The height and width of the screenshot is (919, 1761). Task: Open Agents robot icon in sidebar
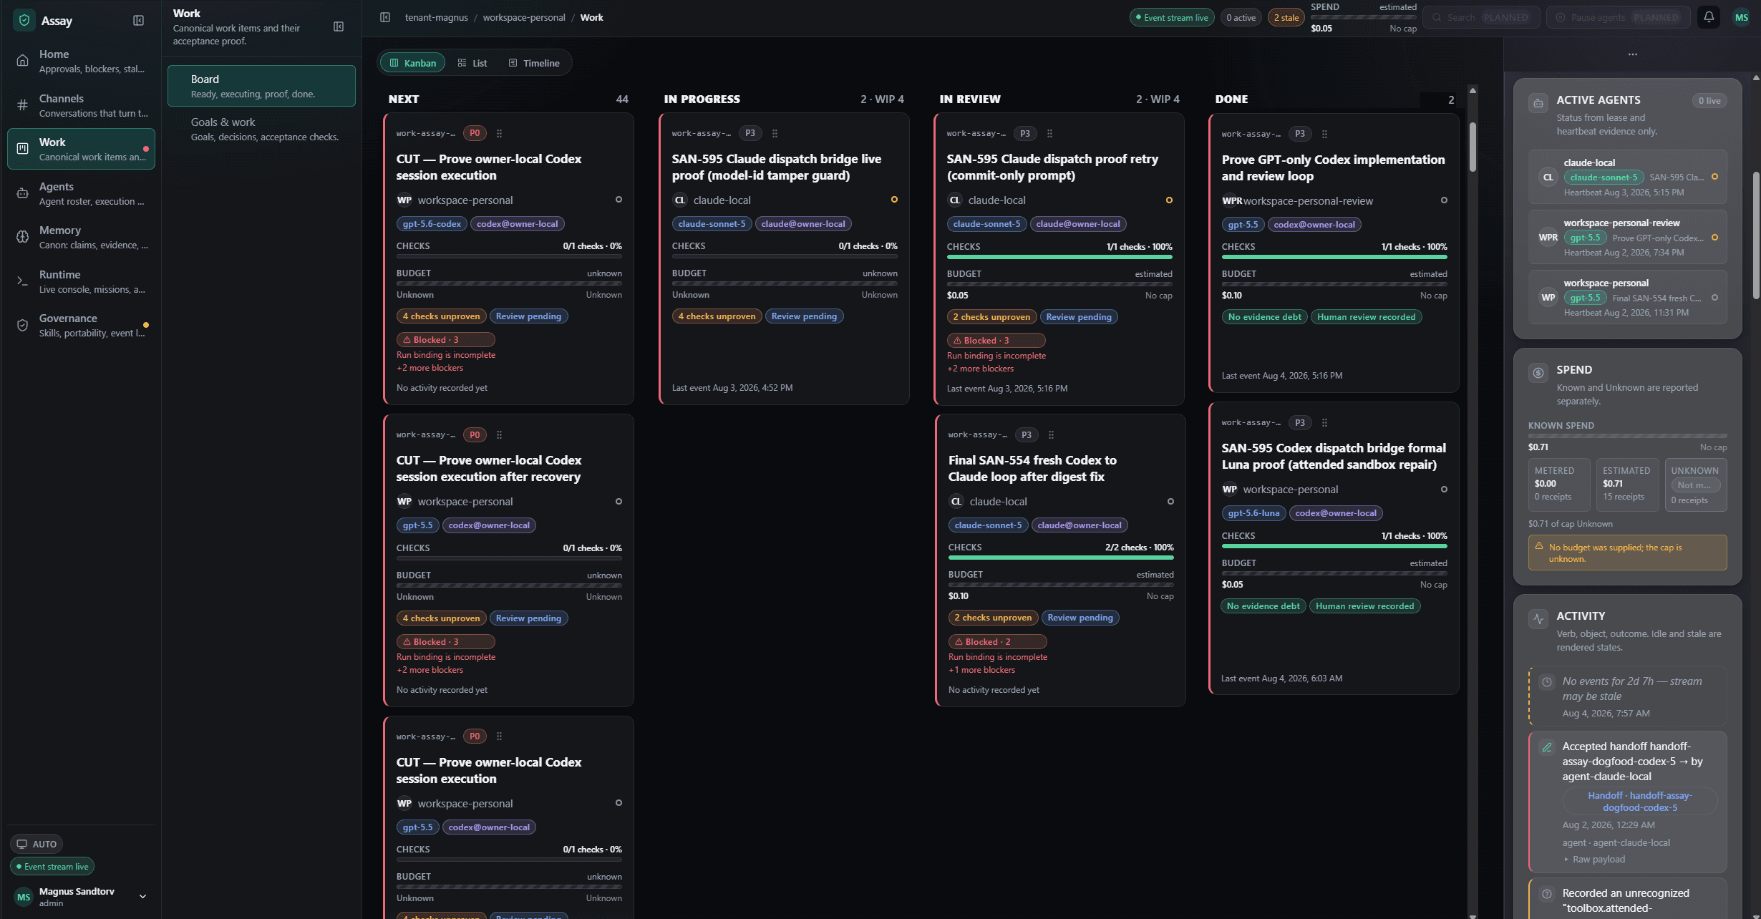click(x=23, y=193)
